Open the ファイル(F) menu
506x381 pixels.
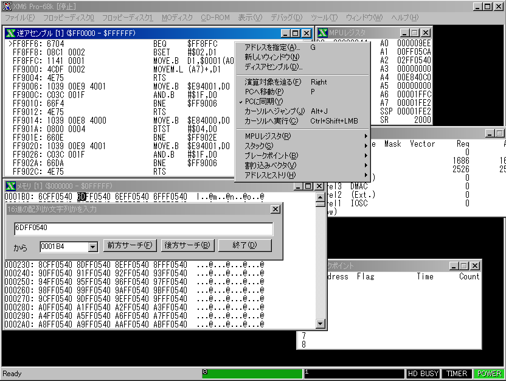(19, 18)
